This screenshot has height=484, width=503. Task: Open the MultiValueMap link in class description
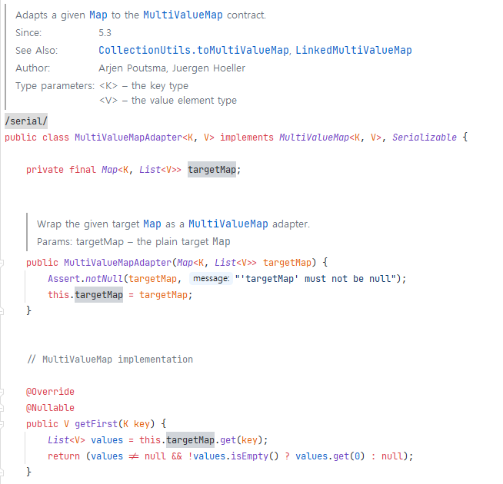click(x=182, y=15)
